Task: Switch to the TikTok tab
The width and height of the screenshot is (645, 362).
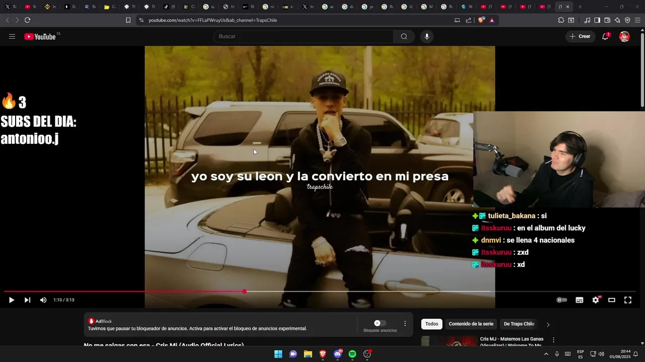Action: (169, 7)
